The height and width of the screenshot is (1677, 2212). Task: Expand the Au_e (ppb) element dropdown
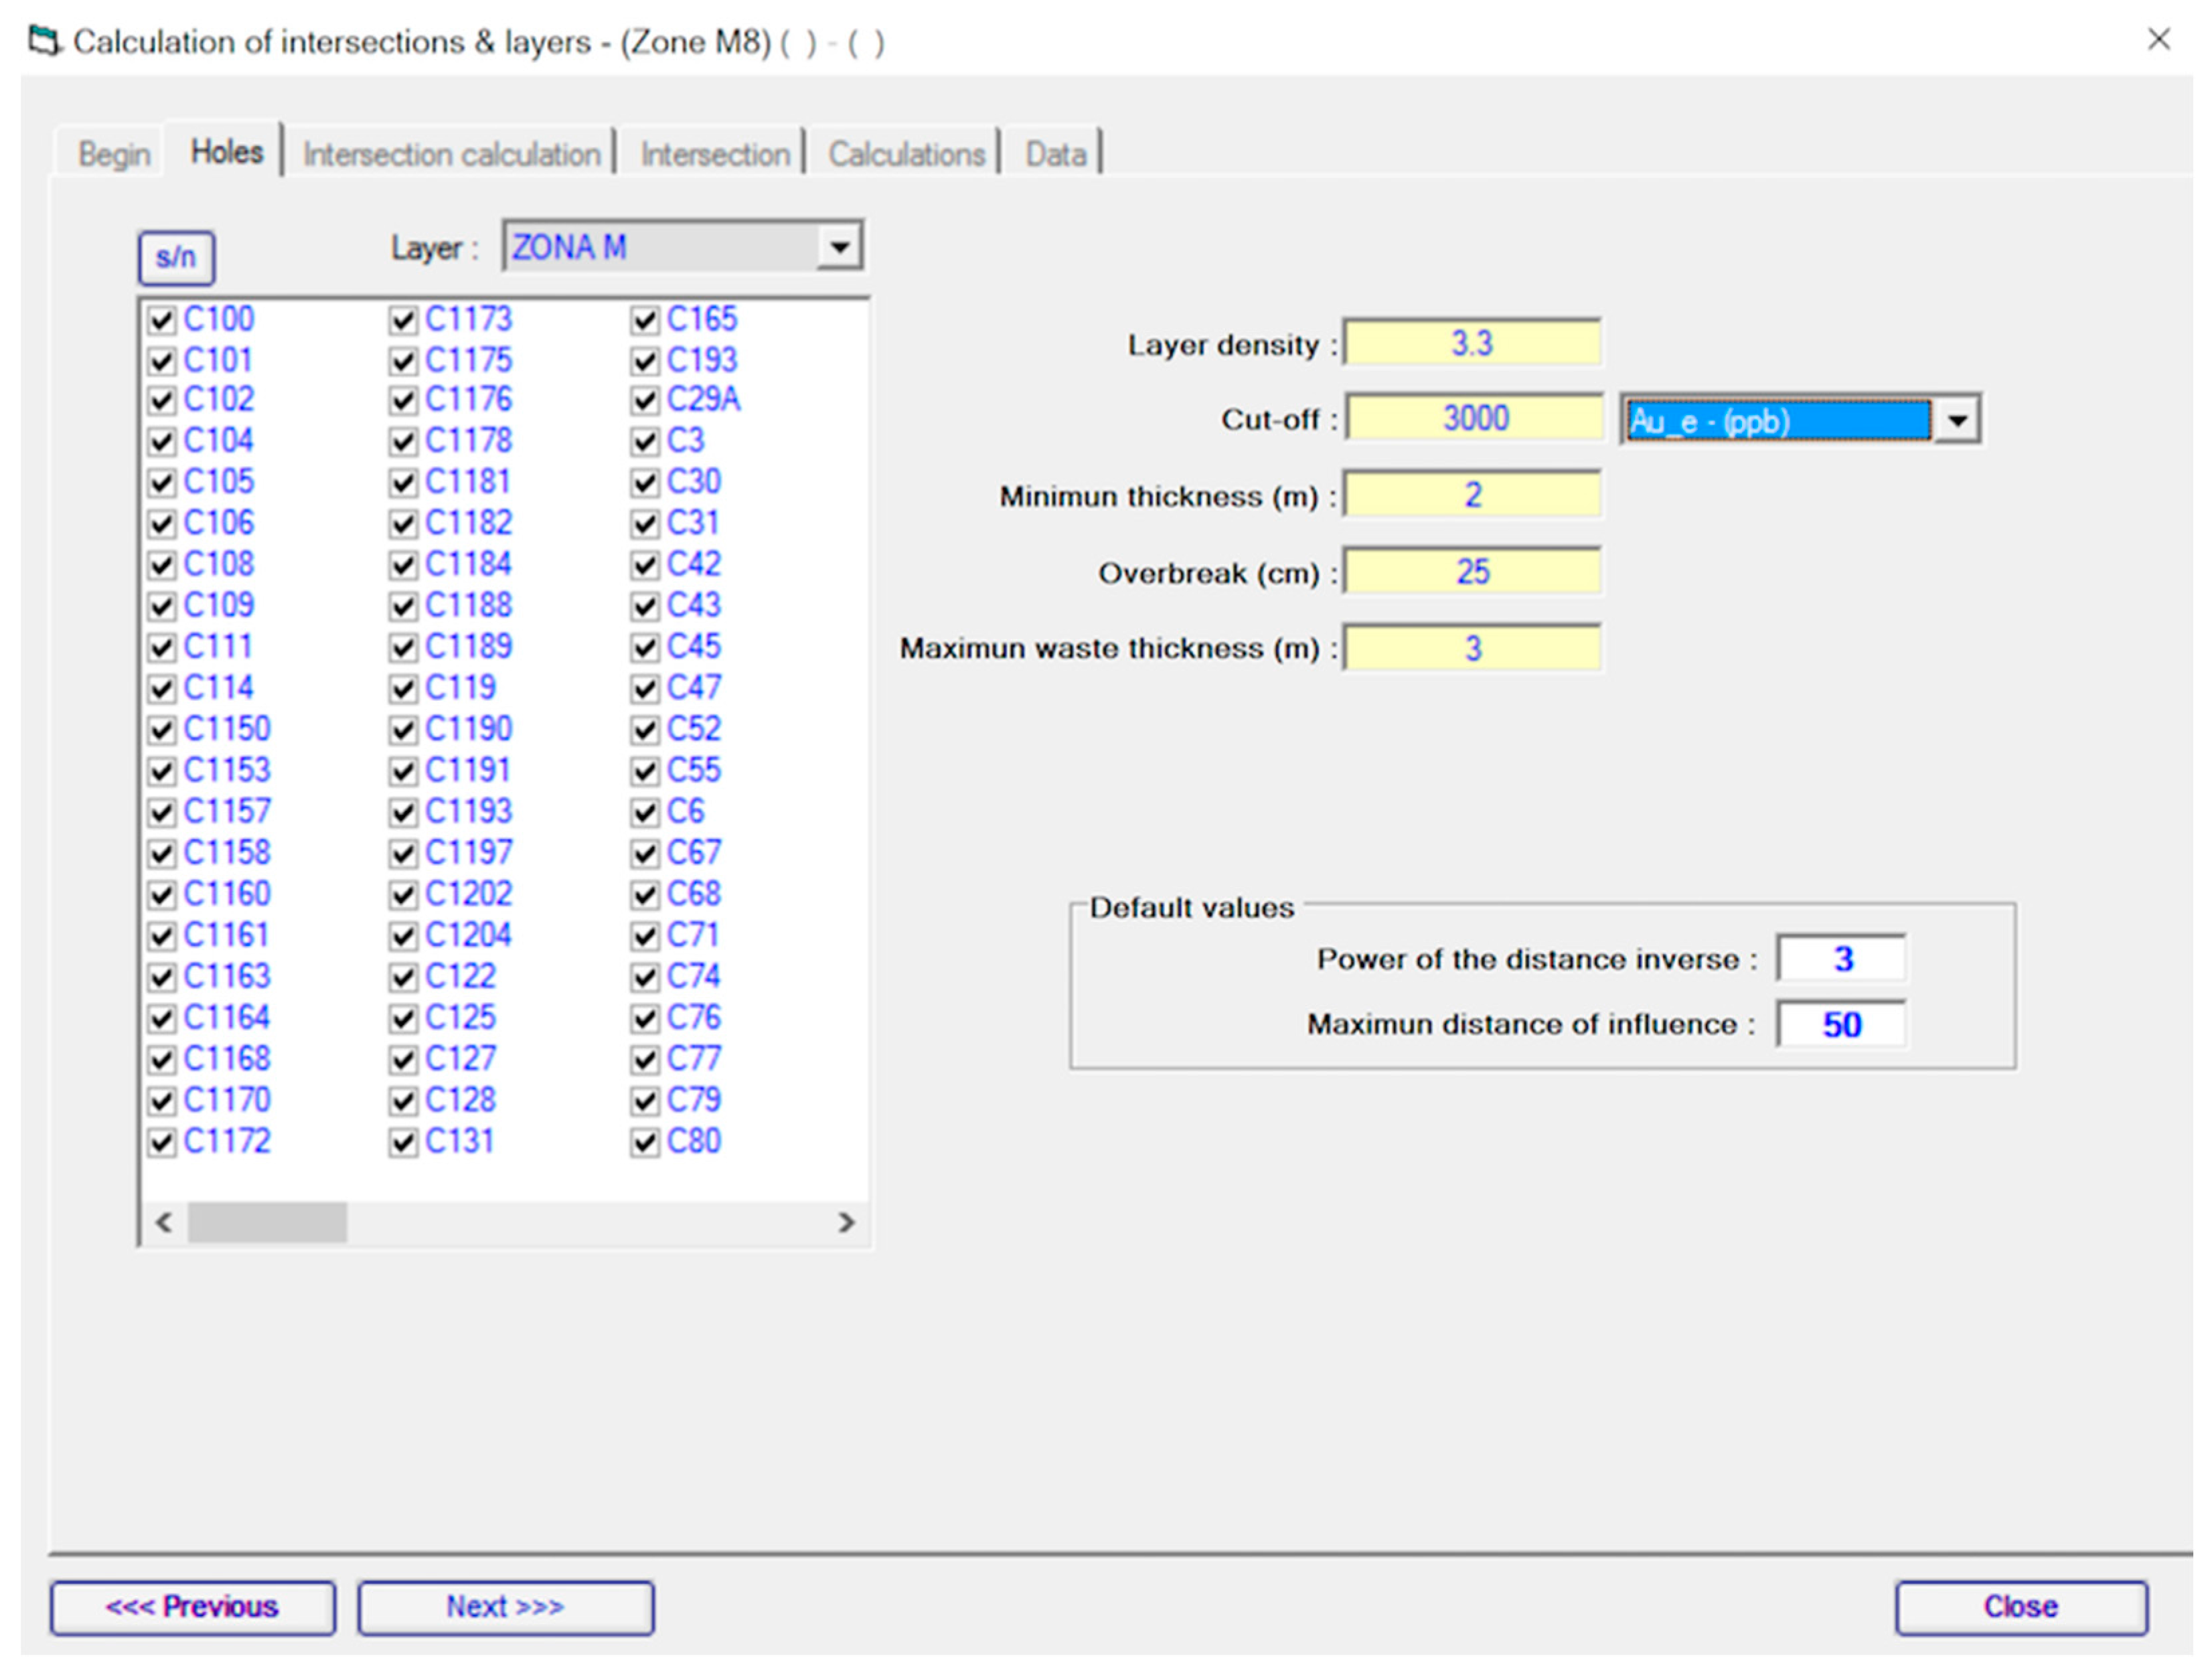1957,420
